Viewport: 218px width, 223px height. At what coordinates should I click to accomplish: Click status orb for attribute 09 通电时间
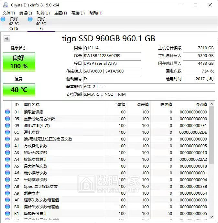[x=7, y=125]
